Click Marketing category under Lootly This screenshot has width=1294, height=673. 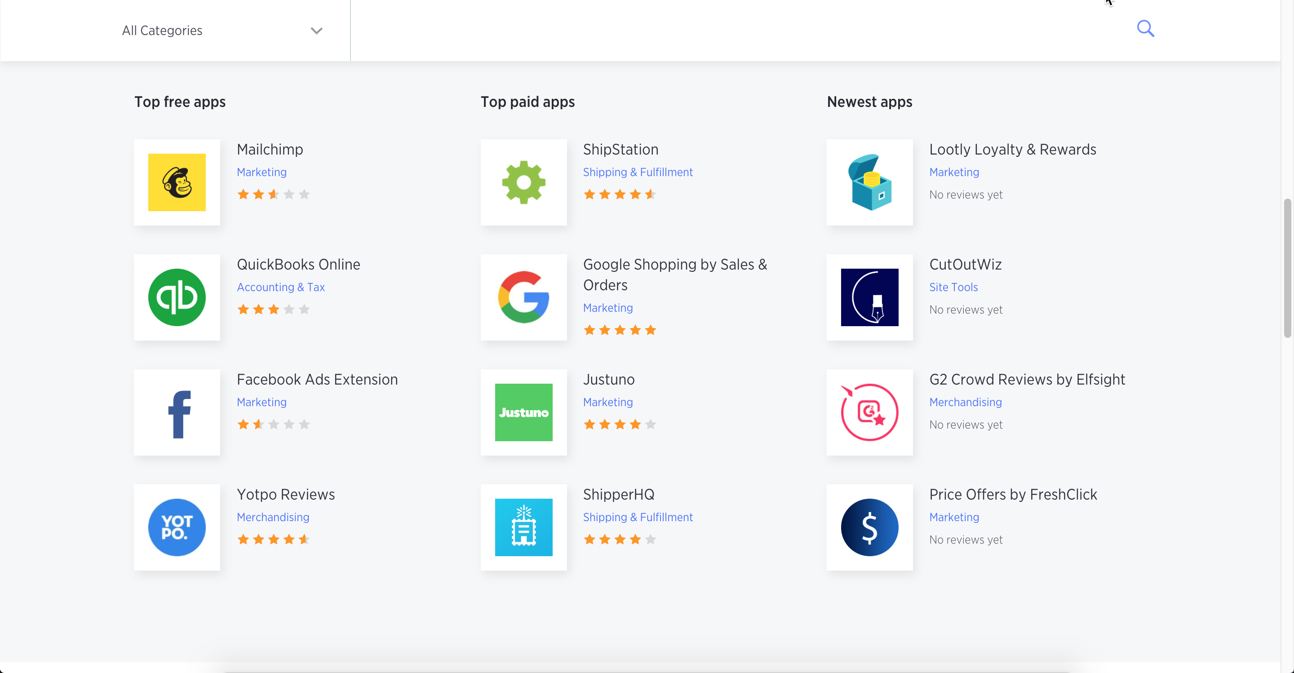[954, 172]
